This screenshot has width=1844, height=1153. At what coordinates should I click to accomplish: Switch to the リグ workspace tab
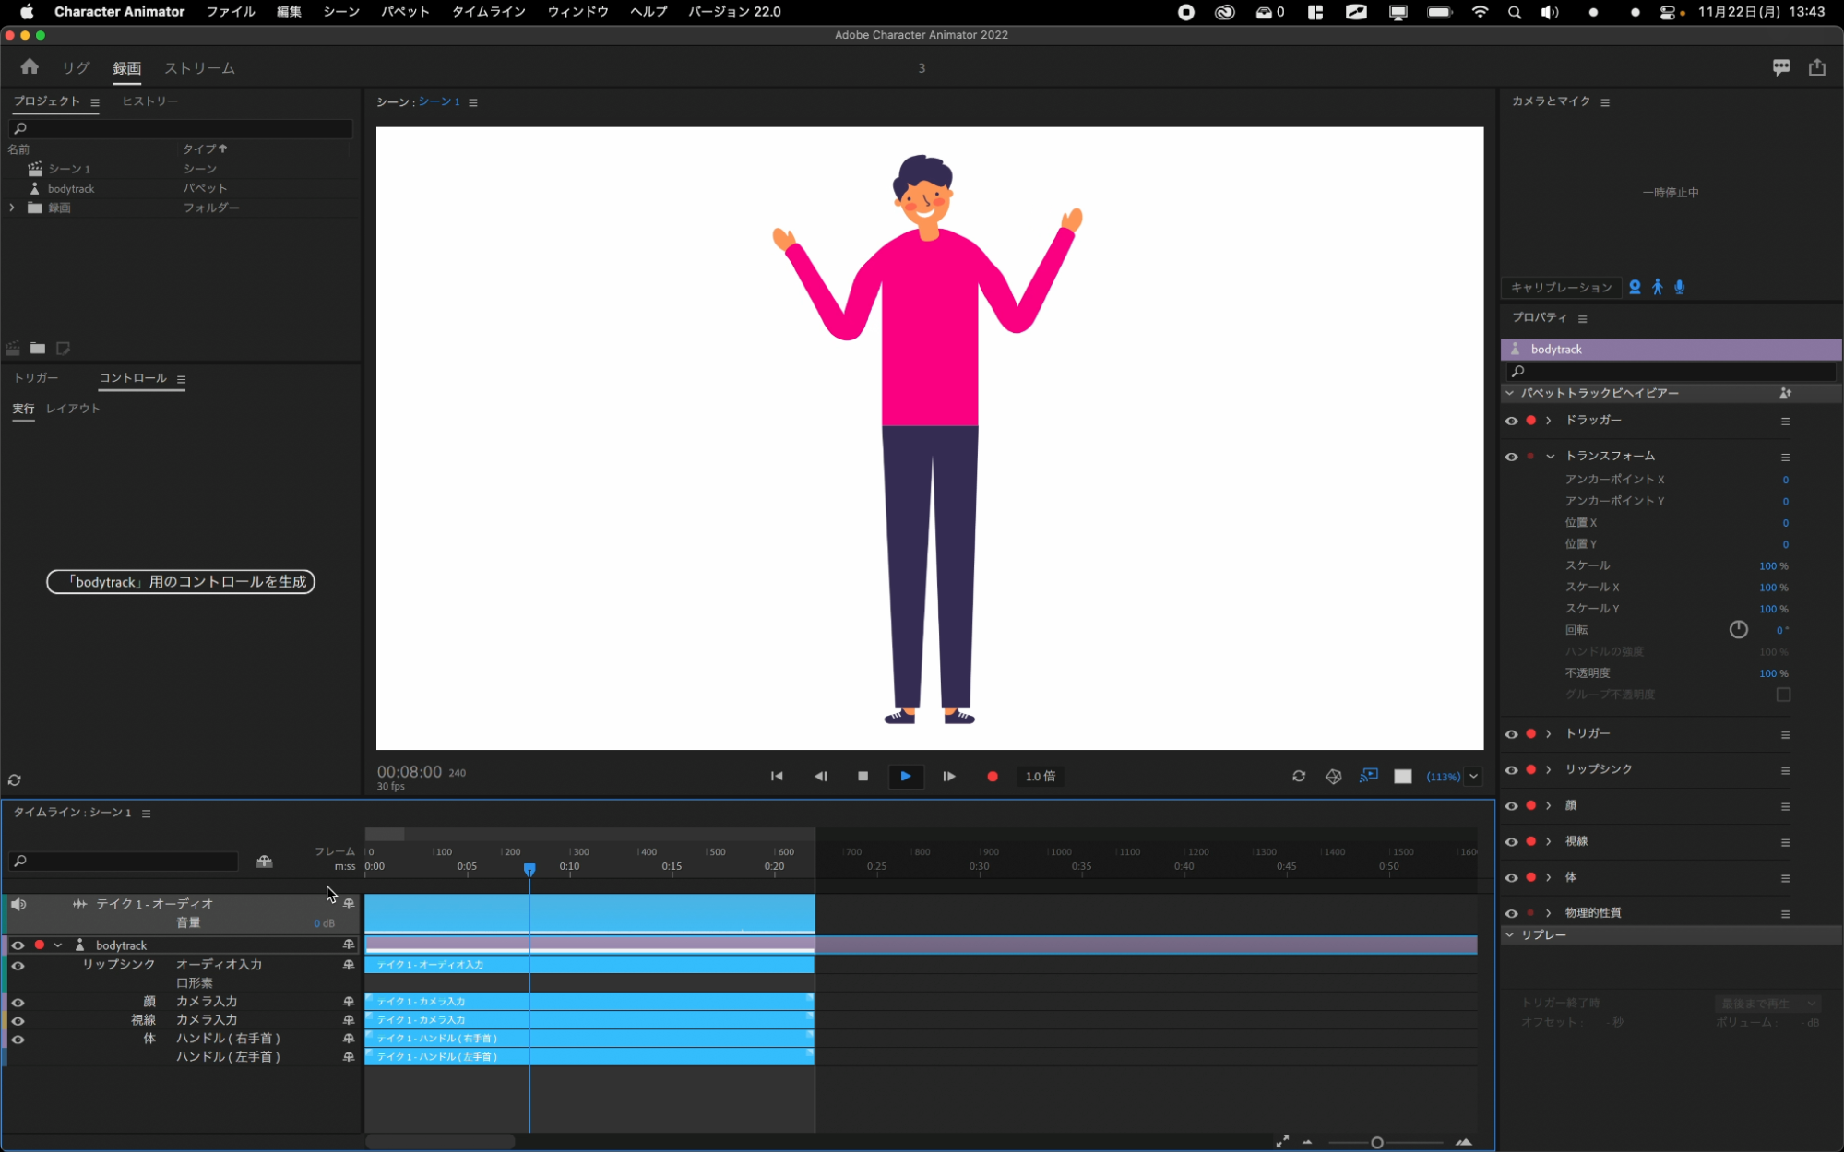tap(76, 68)
